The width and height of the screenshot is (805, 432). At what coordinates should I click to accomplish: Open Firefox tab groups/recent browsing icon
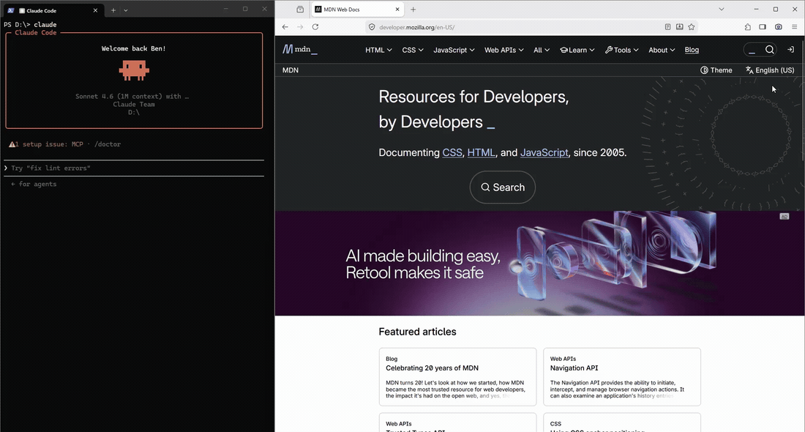click(300, 10)
